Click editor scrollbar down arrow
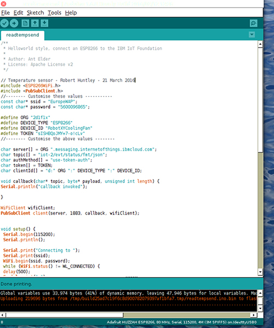This screenshot has width=274, height=328. click(260, 272)
